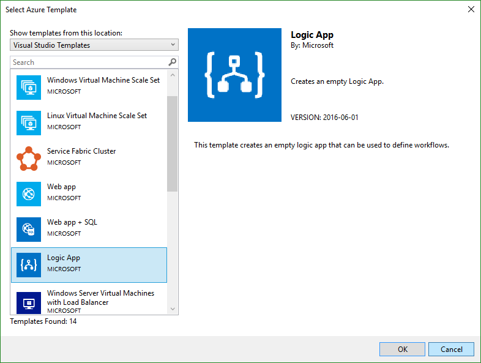Image resolution: width=481 pixels, height=363 pixels.
Task: Select the Web app template name
Action: (x=61, y=187)
